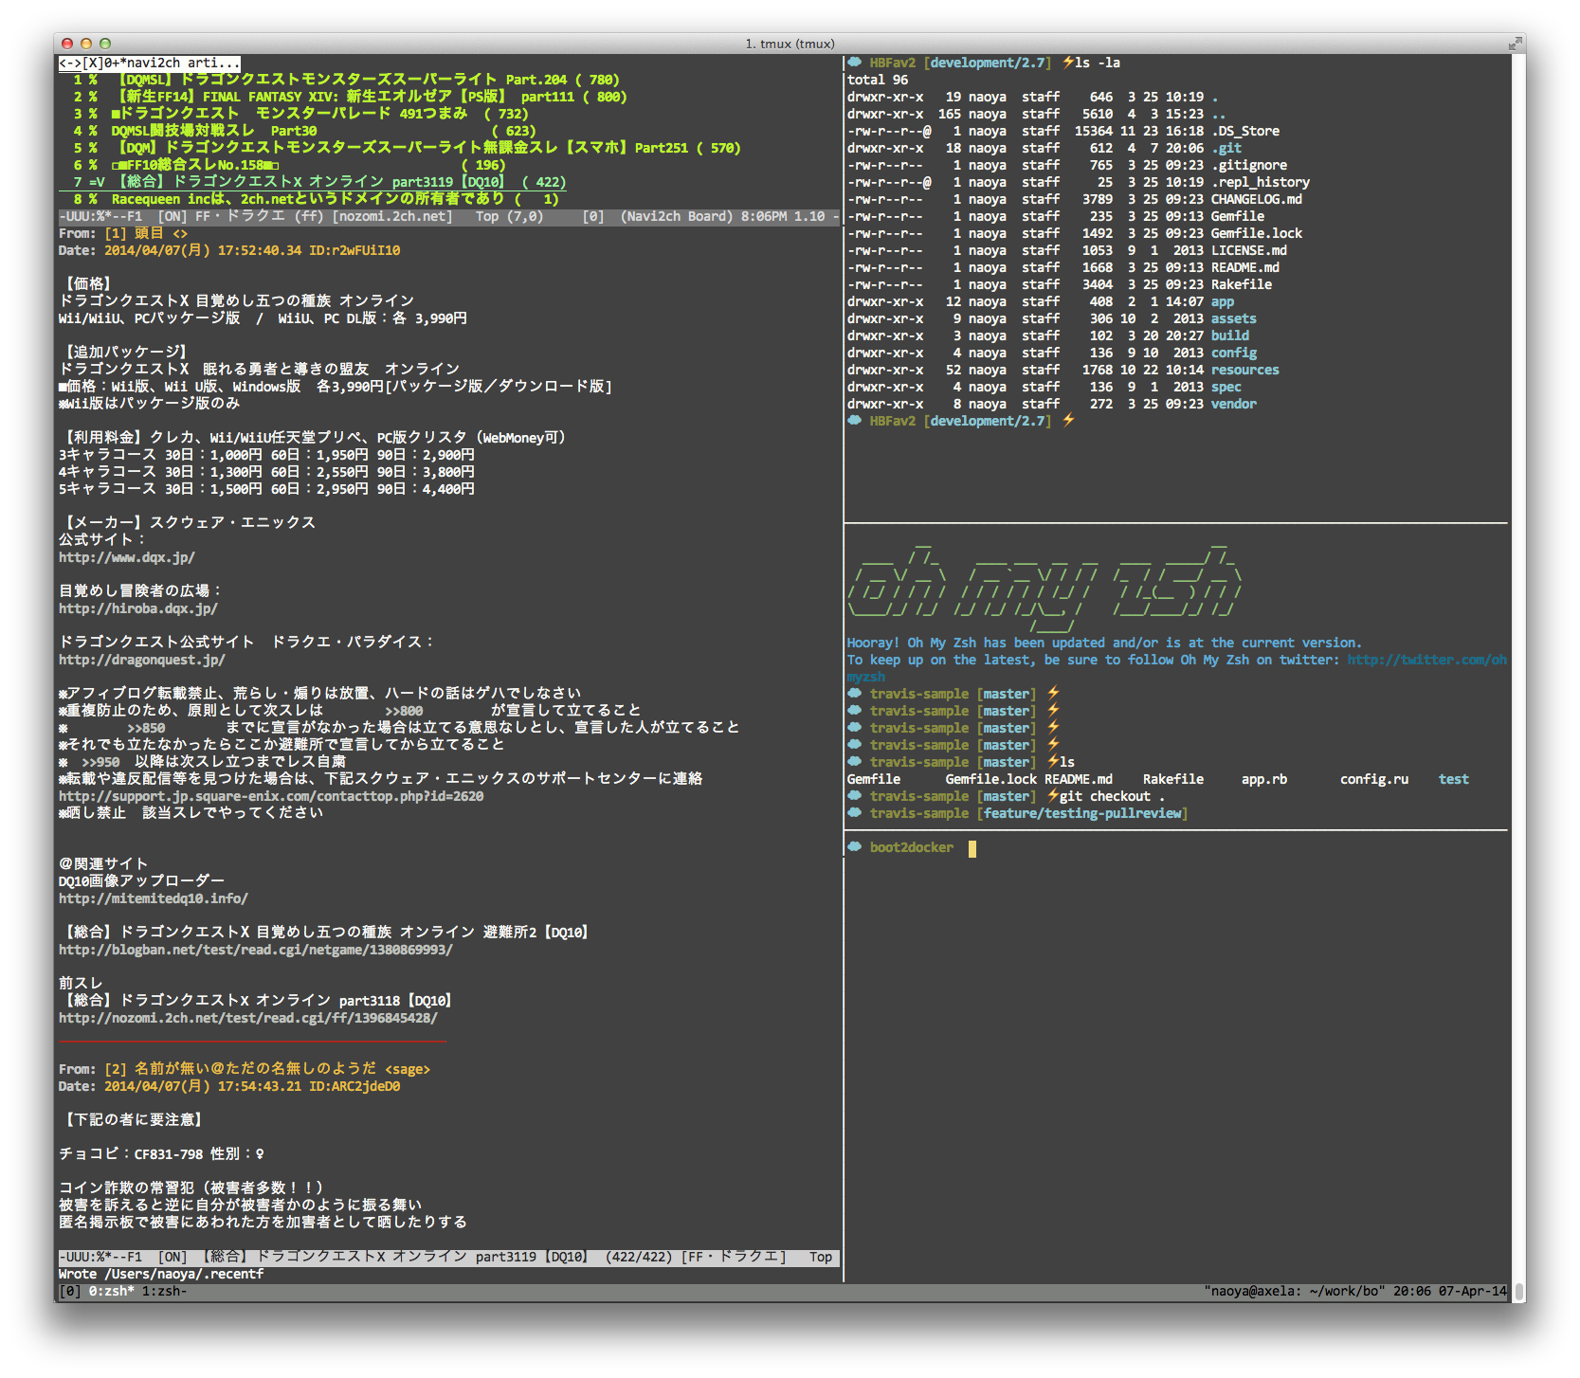Click the window fullscreen arrow icon
Screen dimensions: 1580x1378
tap(1515, 44)
